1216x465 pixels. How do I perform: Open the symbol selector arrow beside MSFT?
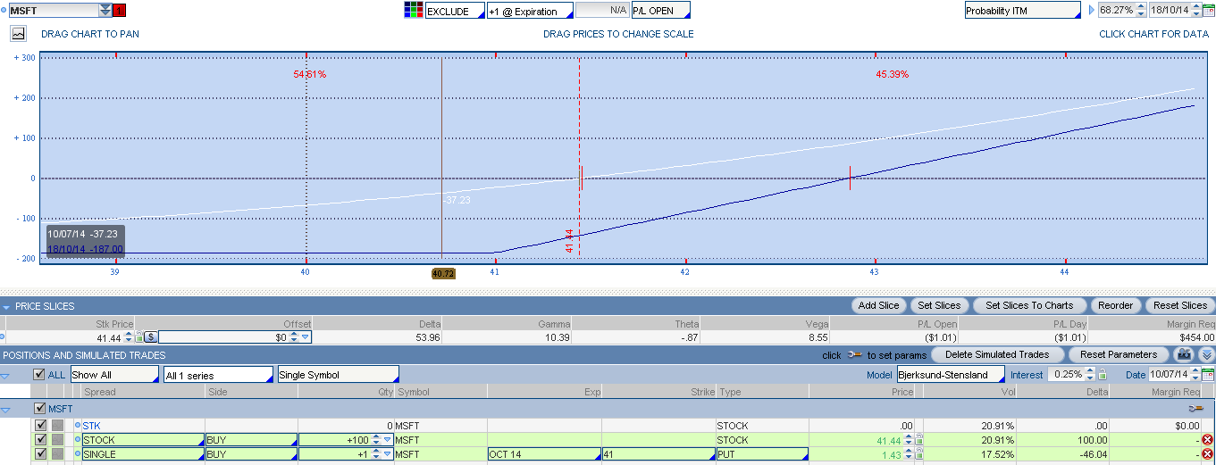point(106,10)
